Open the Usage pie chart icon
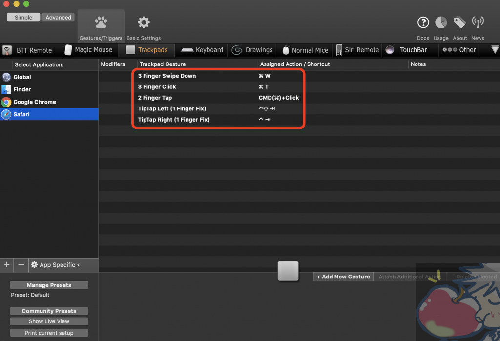 [x=441, y=22]
